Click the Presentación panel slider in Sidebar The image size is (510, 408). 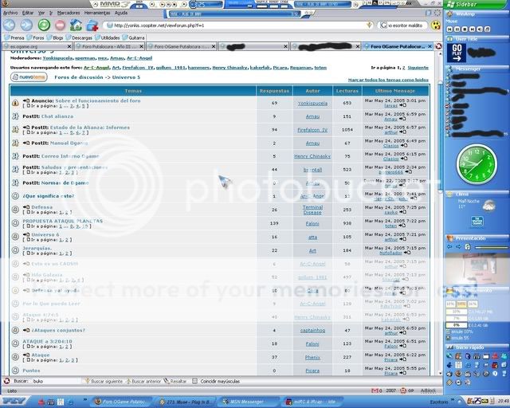pos(491,247)
